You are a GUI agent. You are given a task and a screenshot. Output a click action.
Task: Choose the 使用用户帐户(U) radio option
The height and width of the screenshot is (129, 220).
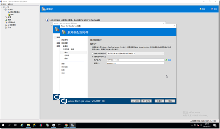(x=93, y=57)
